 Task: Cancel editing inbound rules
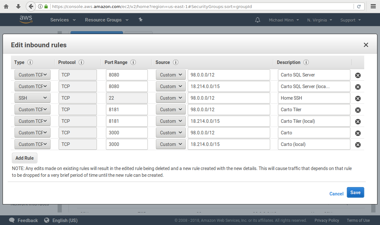(336, 194)
